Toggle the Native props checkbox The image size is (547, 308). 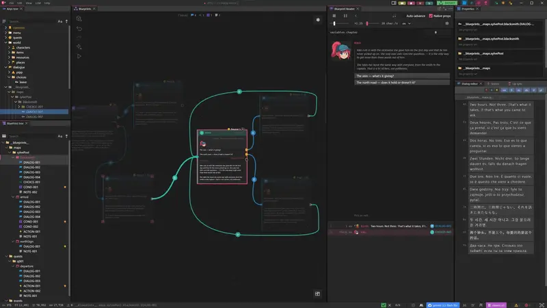point(431,16)
